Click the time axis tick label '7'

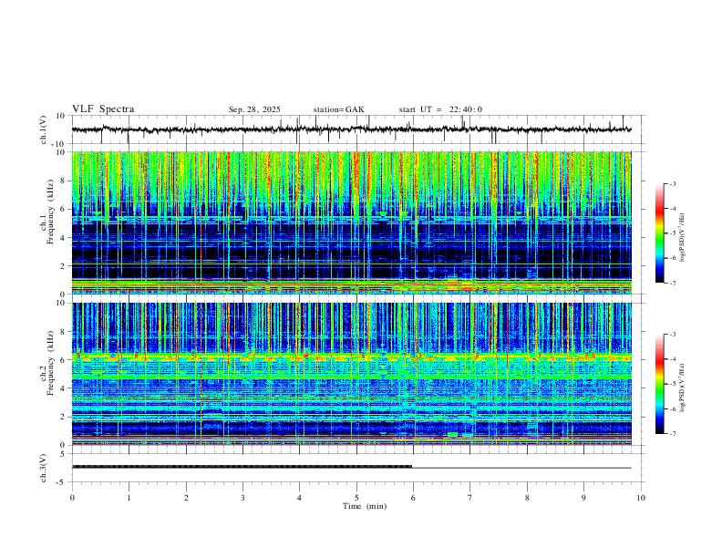point(470,498)
